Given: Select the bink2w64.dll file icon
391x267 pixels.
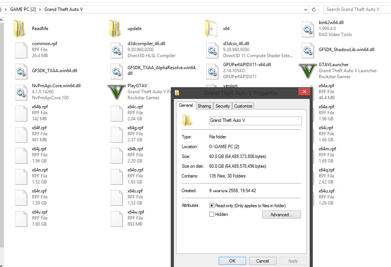Looking at the screenshot, I should (308, 29).
